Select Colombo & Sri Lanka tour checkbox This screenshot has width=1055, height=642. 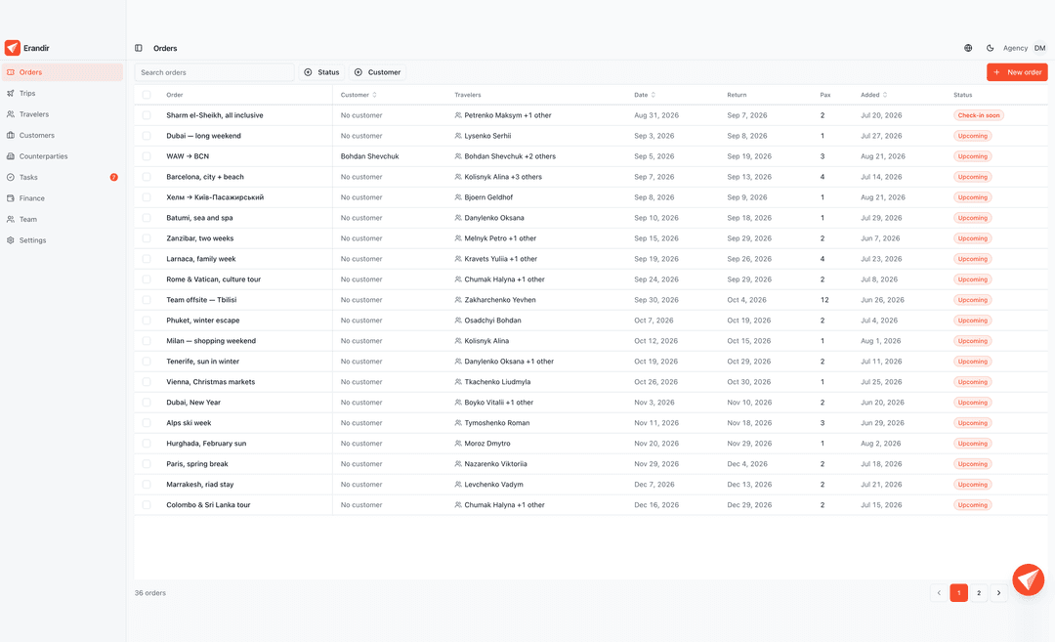point(147,505)
